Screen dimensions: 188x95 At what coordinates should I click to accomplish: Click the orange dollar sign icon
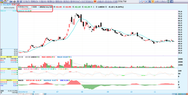coord(153,2)
